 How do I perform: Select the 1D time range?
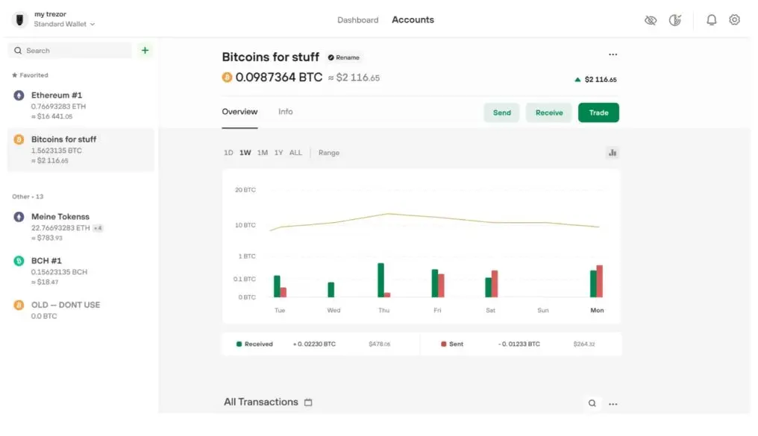[x=228, y=153]
